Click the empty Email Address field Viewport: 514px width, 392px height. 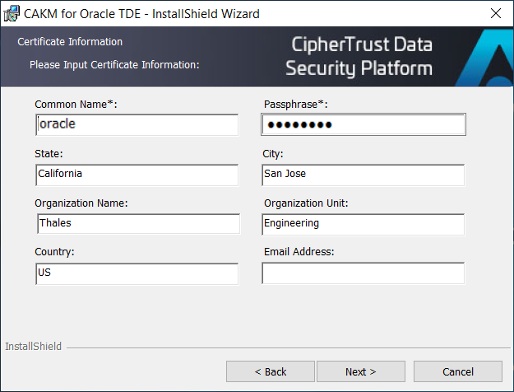tap(364, 273)
